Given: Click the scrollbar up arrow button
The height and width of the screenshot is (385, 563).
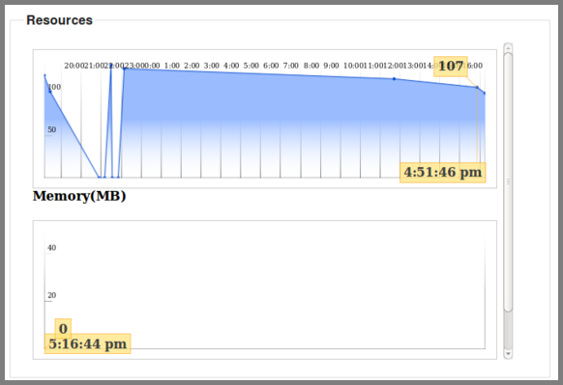Looking at the screenshot, I should pos(508,47).
